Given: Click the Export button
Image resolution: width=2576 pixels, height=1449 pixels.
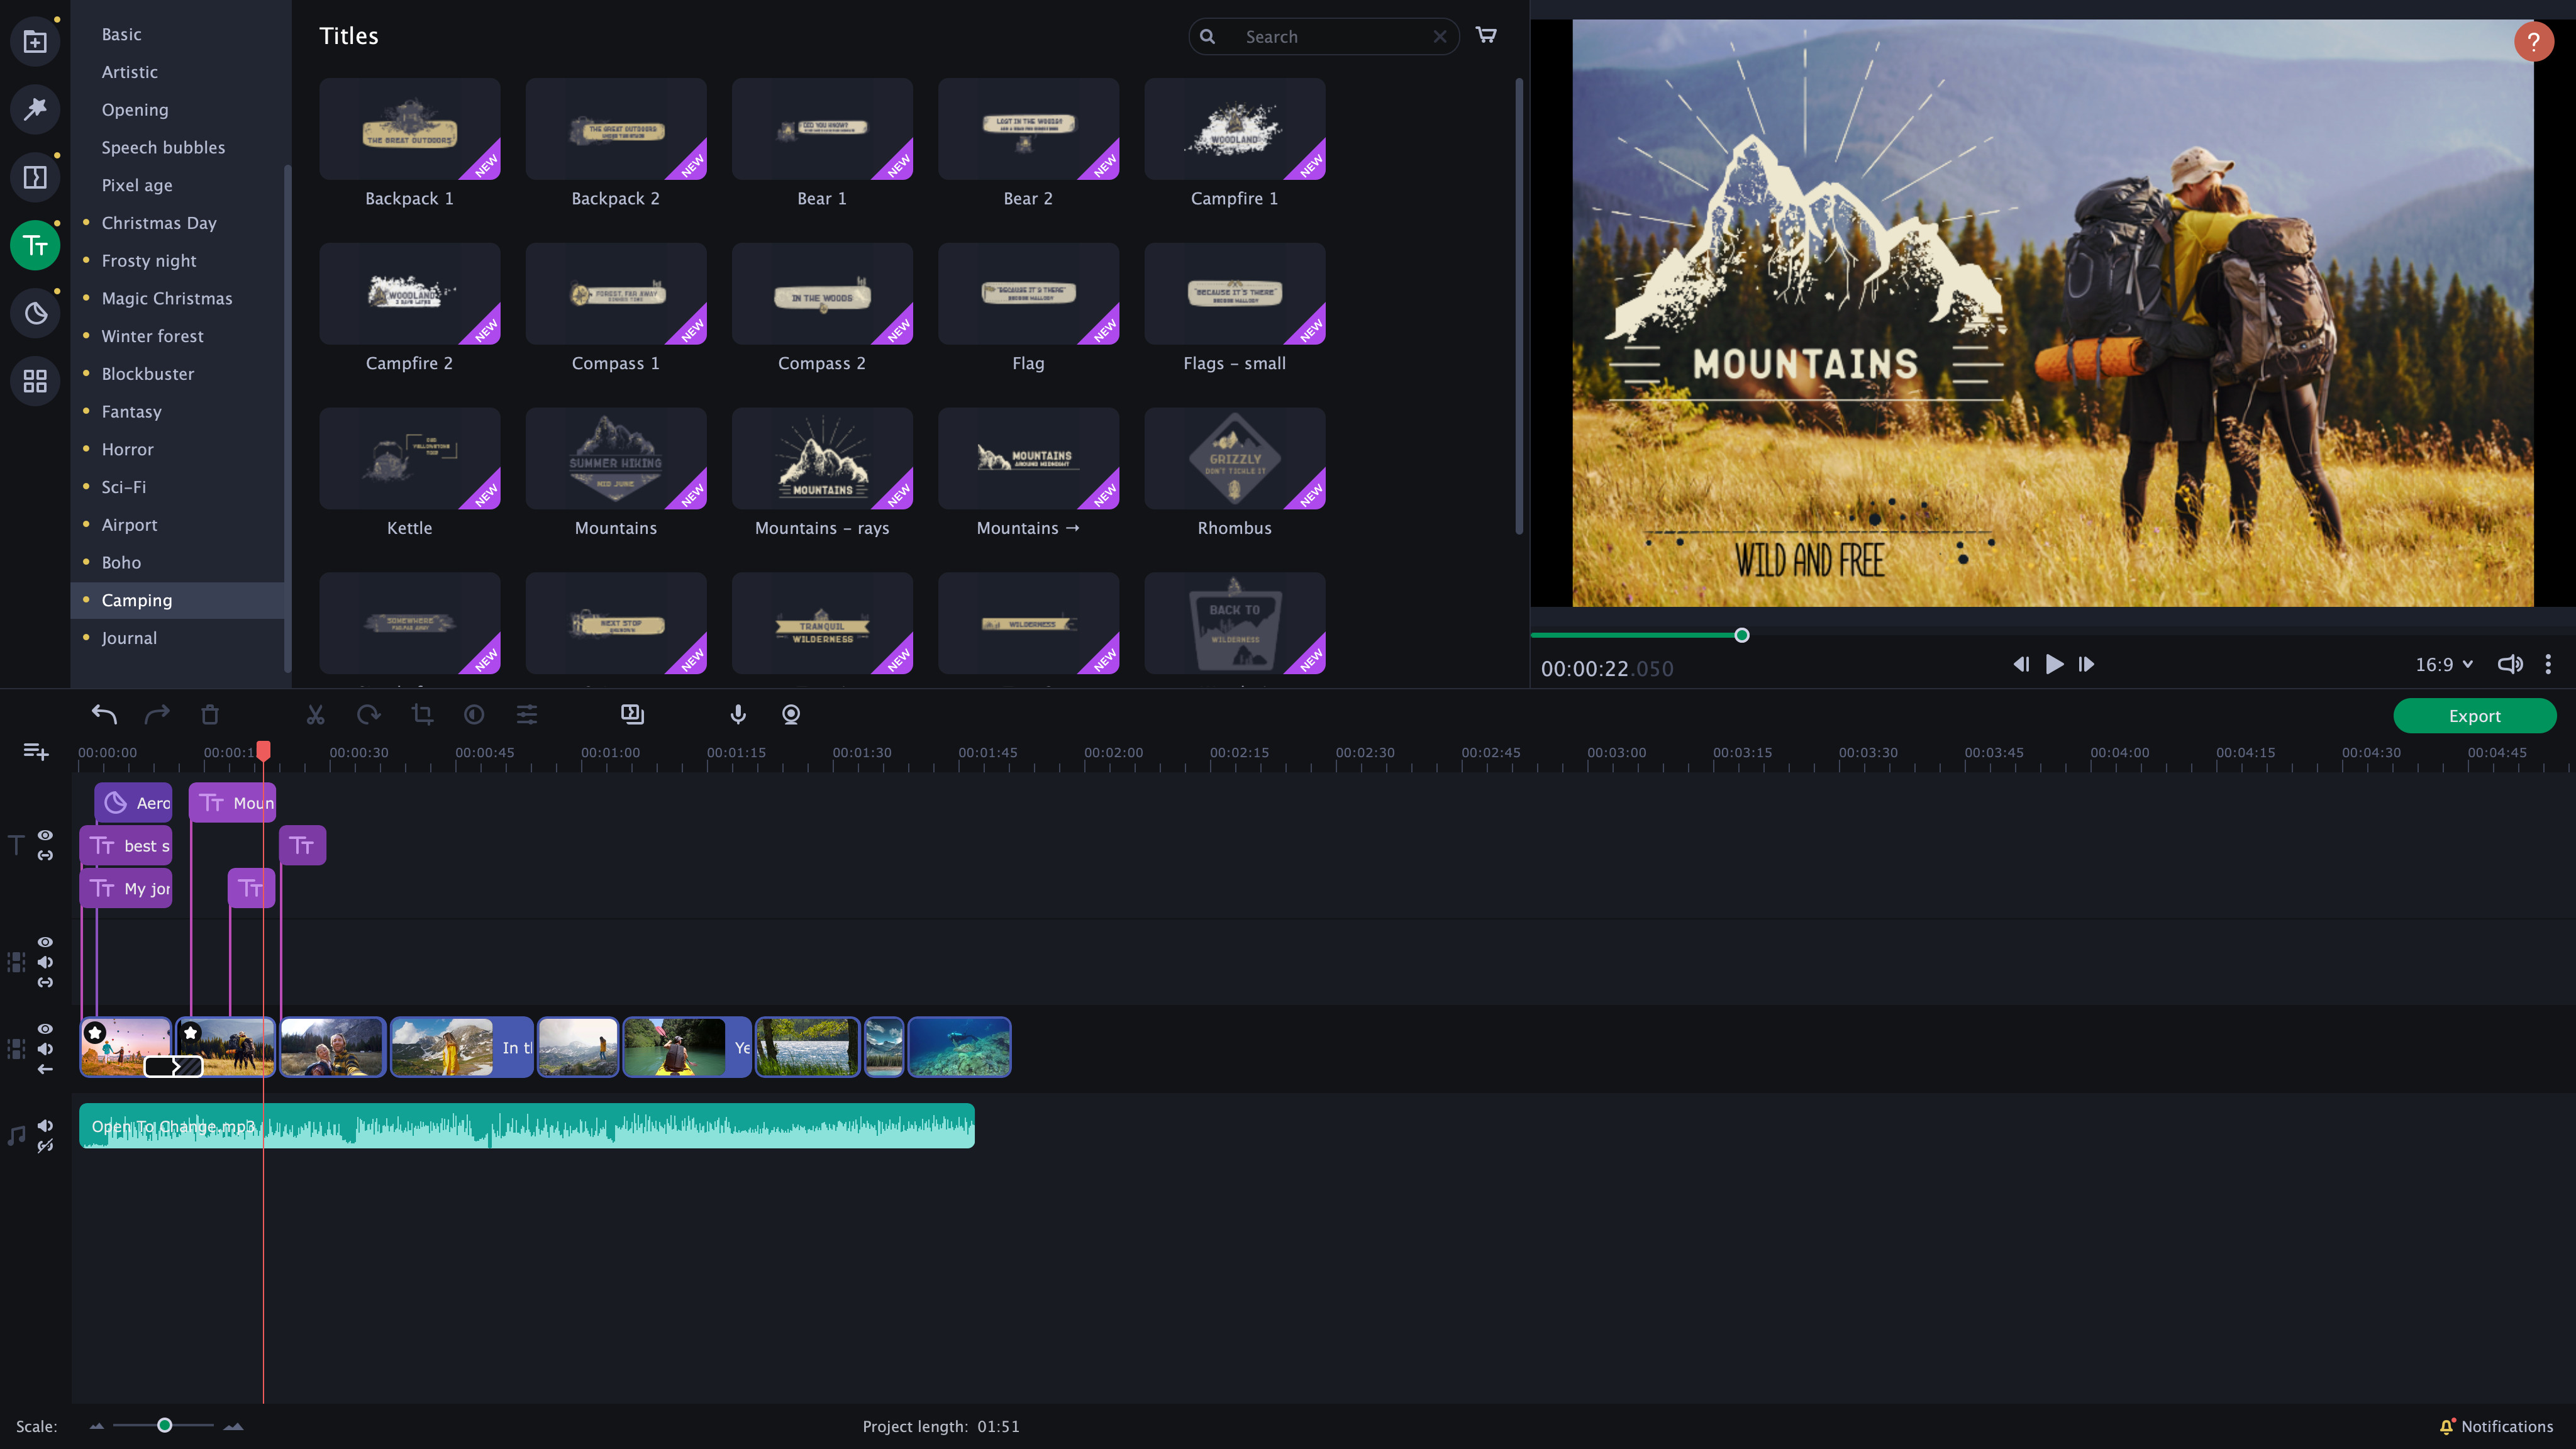Looking at the screenshot, I should (x=2474, y=716).
